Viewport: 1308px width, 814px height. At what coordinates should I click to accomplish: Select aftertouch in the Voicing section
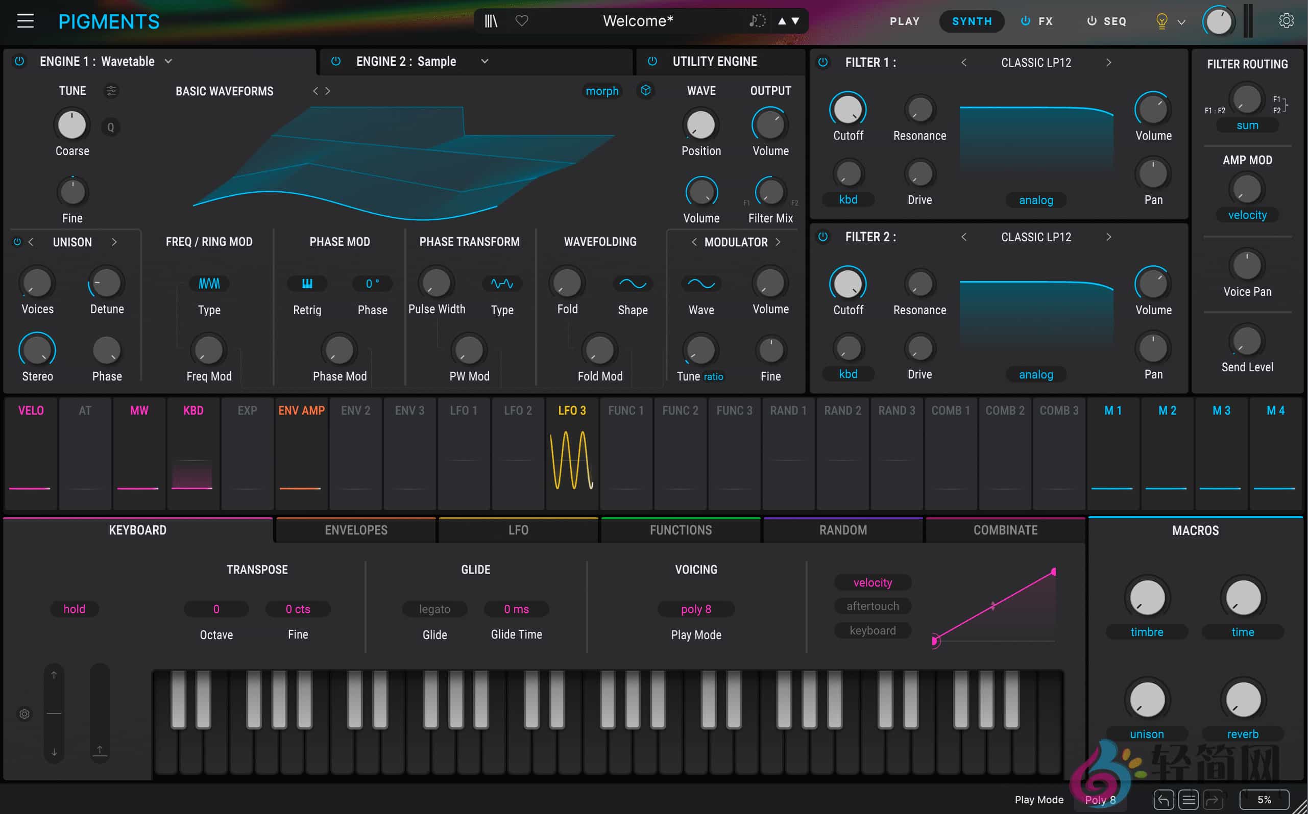(x=872, y=606)
